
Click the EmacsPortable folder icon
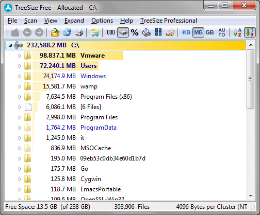pos(27,189)
